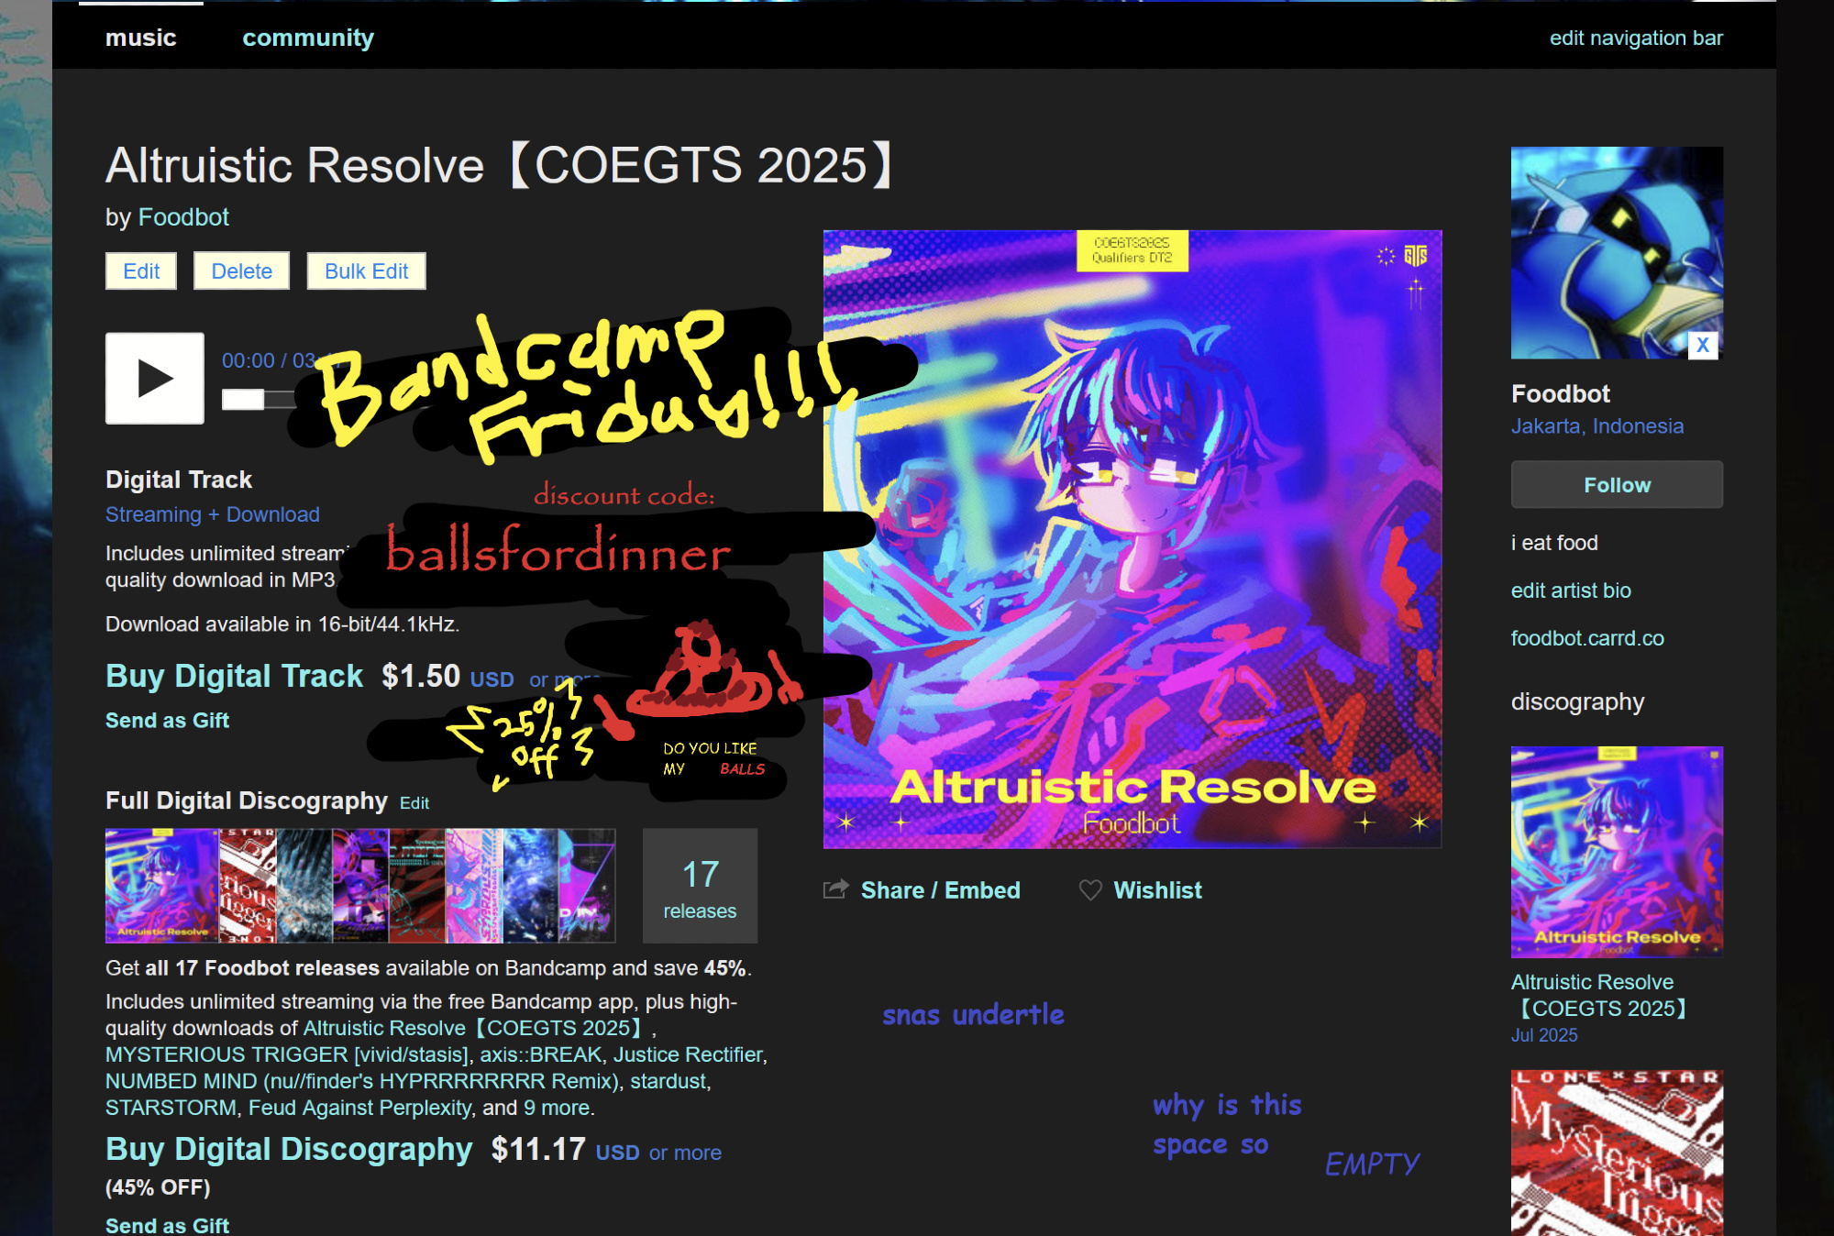The height and width of the screenshot is (1236, 1834).
Task: Open the Mysterious Trigger cover thumbnail
Action: pyautogui.click(x=1616, y=1153)
